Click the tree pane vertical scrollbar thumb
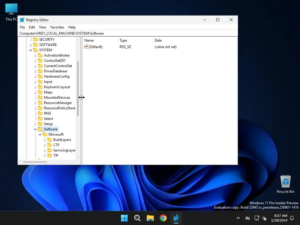 [x=78, y=88]
